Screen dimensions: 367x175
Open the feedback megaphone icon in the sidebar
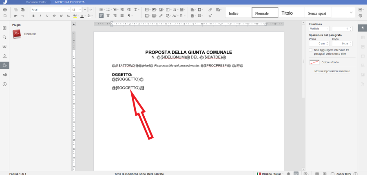[x=4, y=75]
